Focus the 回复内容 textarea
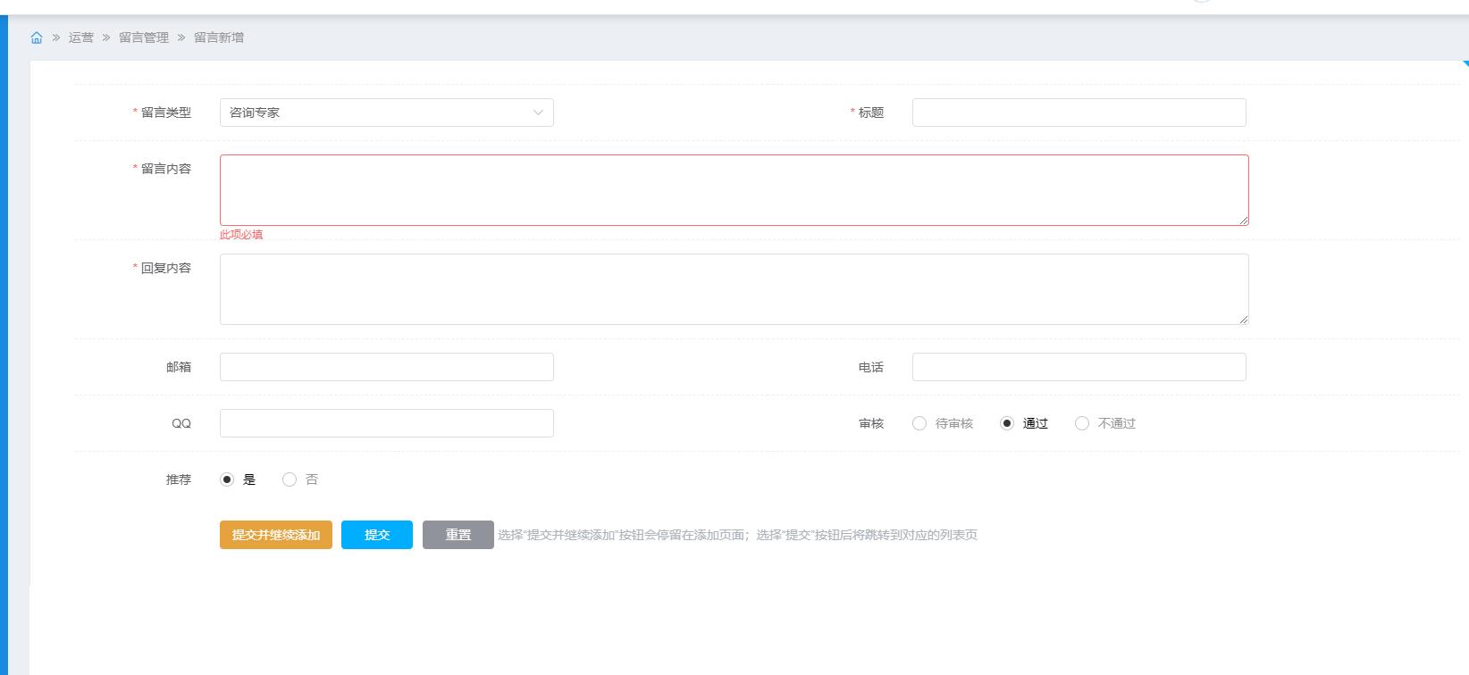 (734, 289)
